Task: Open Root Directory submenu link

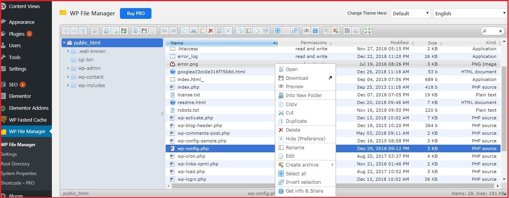Action: [15, 164]
